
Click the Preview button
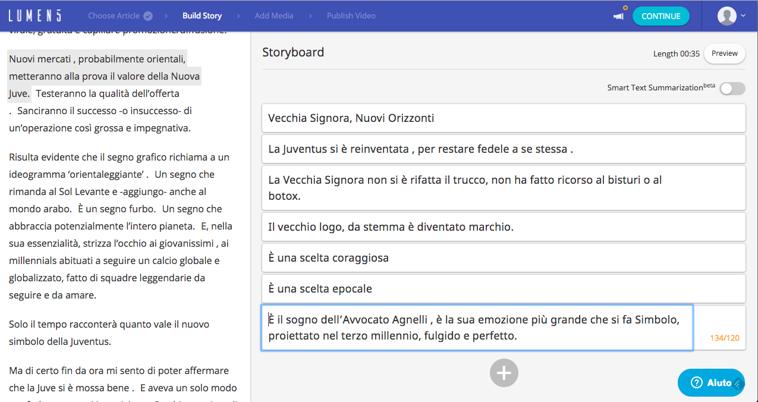[725, 54]
